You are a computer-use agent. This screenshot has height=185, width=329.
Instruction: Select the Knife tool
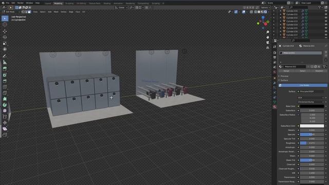point(5,93)
